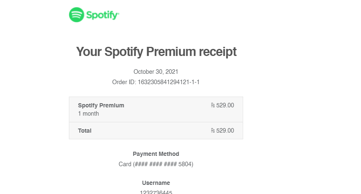Screen dimensions: 361x194
Task: Click the 'Your Spotify Premium receipt' heading
Action: pos(156,51)
